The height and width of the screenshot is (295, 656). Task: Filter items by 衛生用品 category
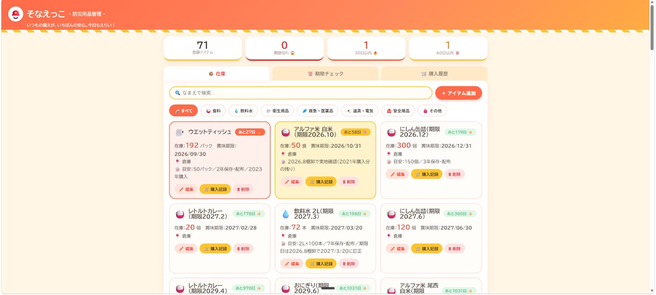[x=277, y=111]
